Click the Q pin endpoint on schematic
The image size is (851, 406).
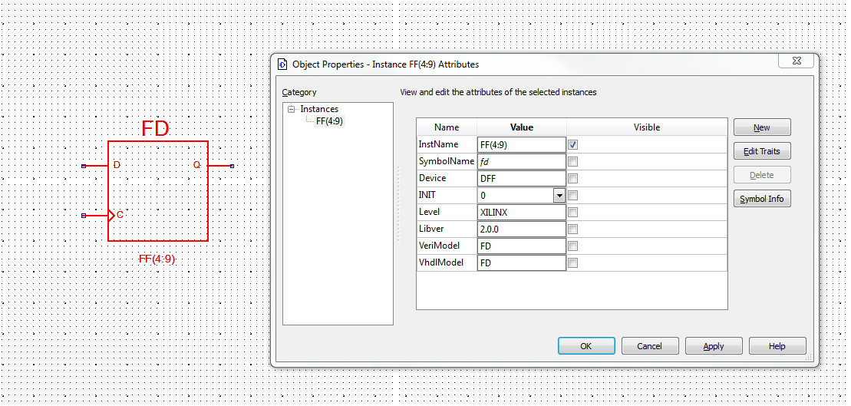[233, 166]
